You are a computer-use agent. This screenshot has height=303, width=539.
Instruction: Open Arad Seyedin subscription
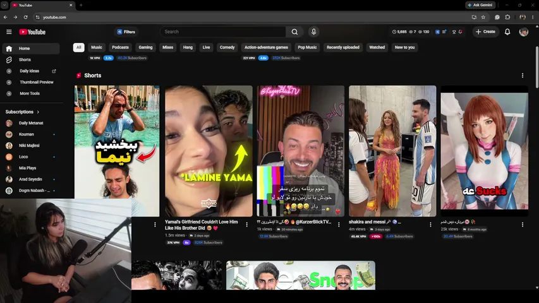31,179
